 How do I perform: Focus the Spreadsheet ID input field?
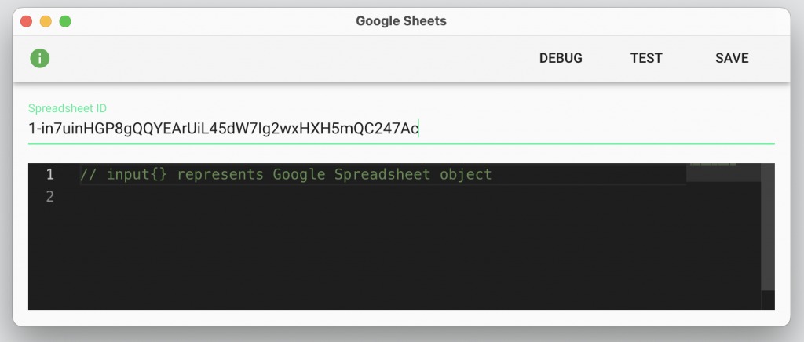point(401,129)
